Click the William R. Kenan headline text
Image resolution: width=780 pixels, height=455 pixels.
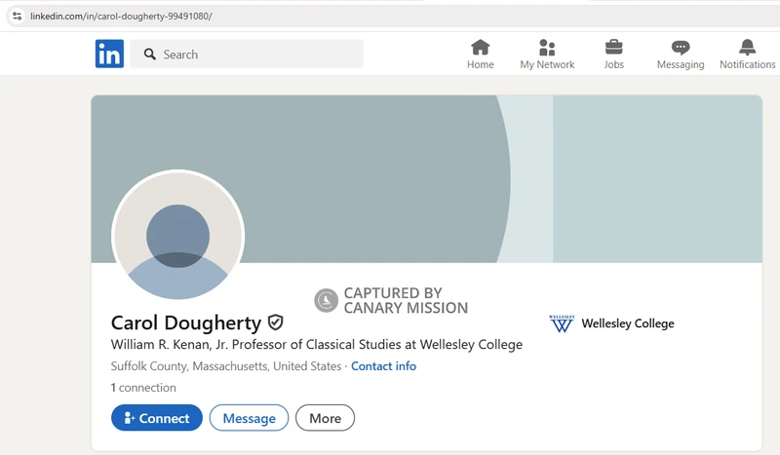coord(316,345)
